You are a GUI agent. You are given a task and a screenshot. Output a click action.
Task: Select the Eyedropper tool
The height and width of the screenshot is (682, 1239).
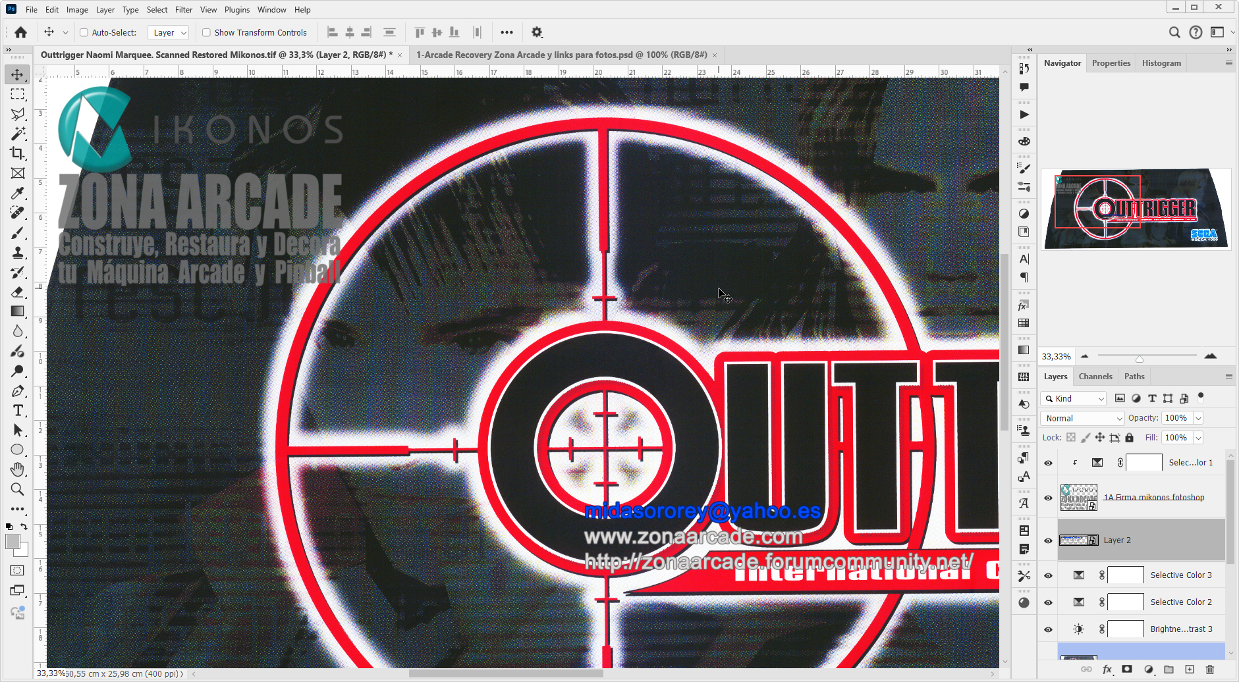18,193
